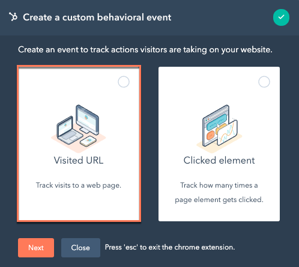Click the HubSpot sprocket logo icon
Screen dimensions: 299x267
13,17
